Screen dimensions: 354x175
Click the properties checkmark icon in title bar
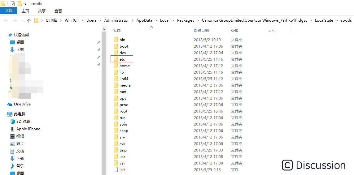point(13,4)
